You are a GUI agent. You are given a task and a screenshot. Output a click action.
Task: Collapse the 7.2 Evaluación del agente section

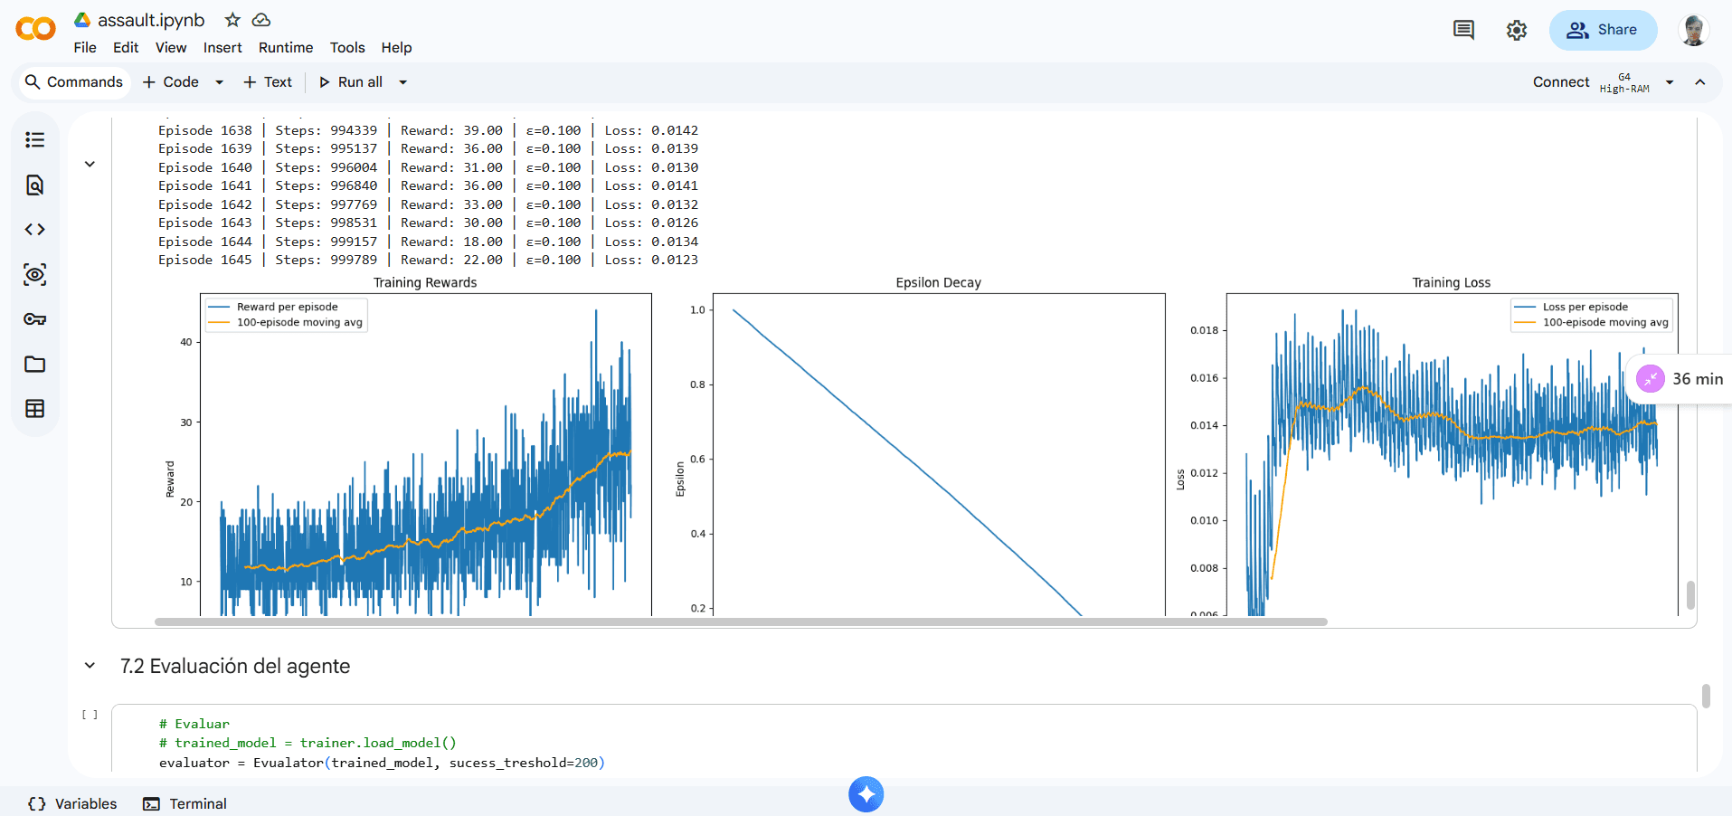90,666
